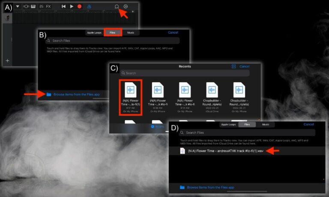
Task: Toggle grid view icon in Recents
Action: pyautogui.click(x=233, y=66)
